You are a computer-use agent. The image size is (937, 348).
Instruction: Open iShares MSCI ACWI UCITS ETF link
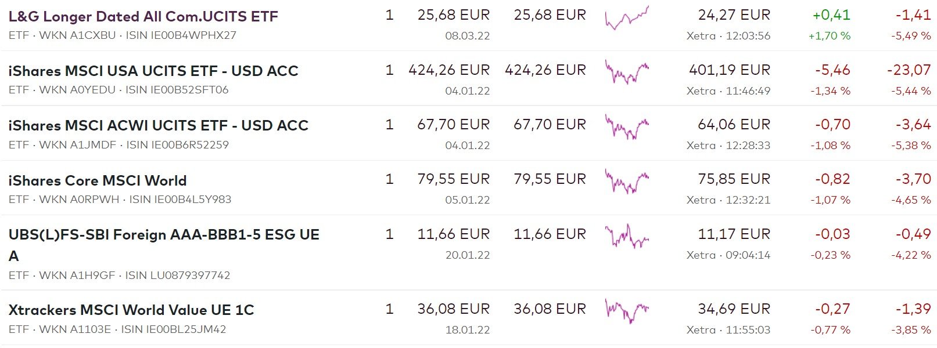(x=158, y=125)
